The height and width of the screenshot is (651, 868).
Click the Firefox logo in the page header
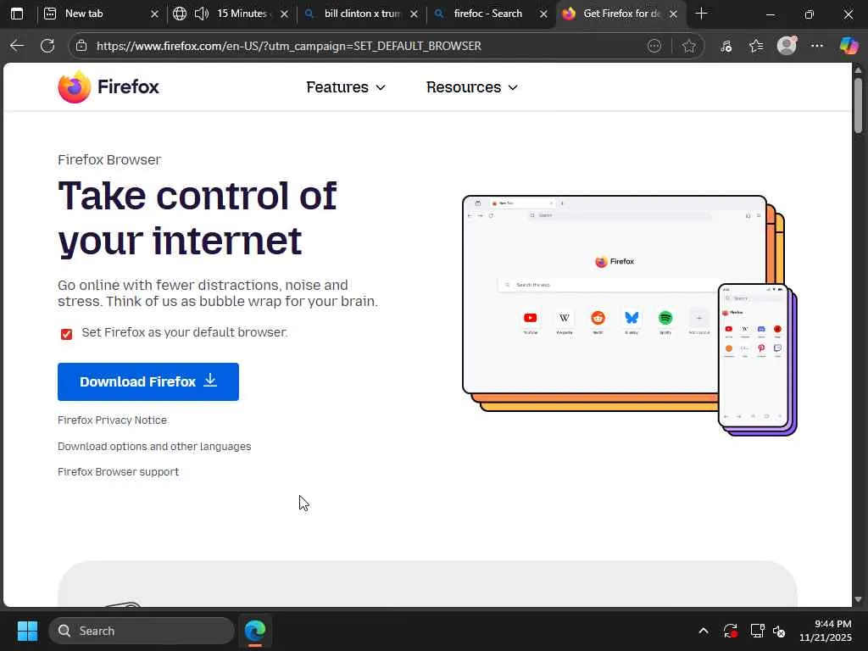[108, 87]
